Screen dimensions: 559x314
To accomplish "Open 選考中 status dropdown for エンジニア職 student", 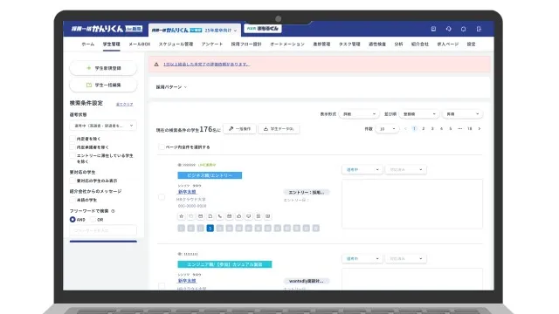I will point(362,259).
